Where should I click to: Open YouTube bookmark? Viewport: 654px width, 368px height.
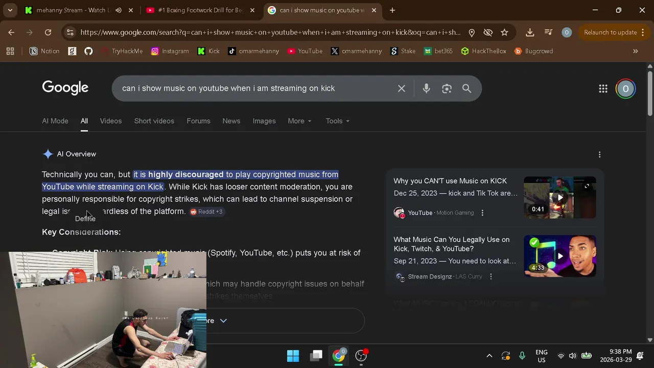click(x=305, y=51)
